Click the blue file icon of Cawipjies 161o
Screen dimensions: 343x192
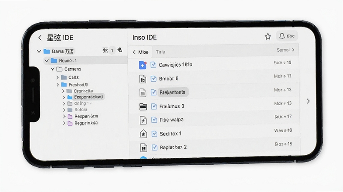143,65
